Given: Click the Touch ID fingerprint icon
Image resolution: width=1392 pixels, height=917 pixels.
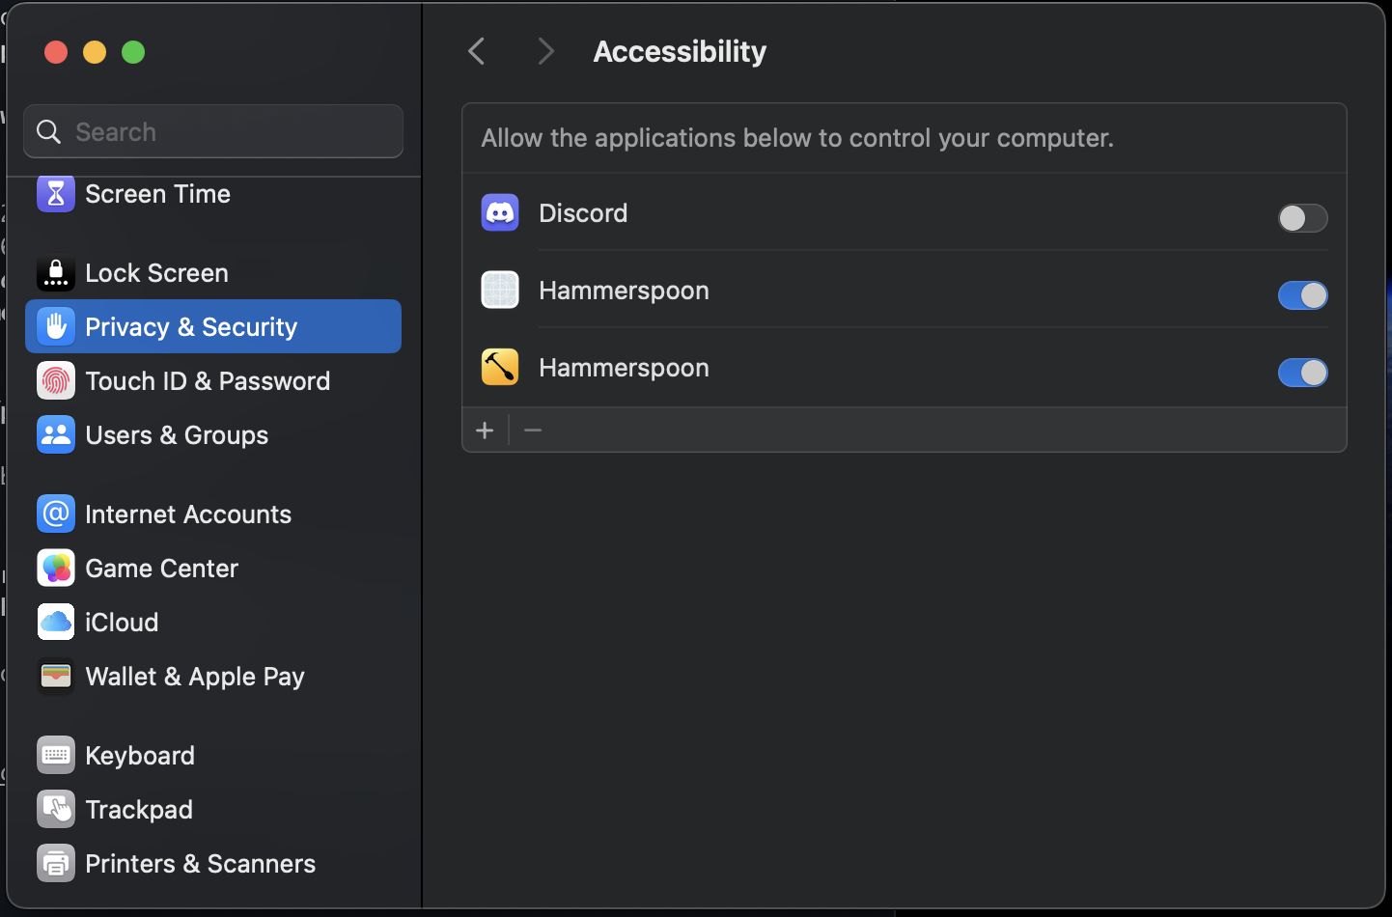Looking at the screenshot, I should tap(56, 381).
